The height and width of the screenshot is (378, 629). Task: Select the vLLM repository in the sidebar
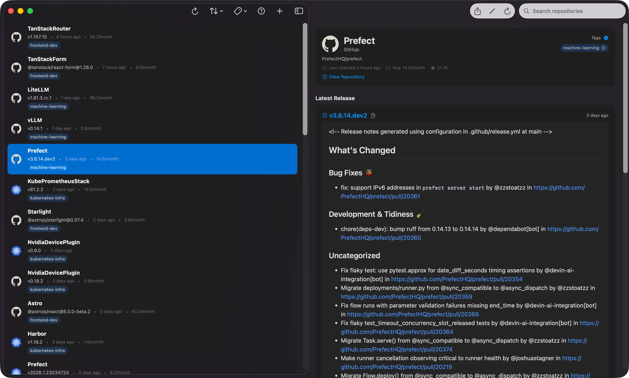pos(103,128)
